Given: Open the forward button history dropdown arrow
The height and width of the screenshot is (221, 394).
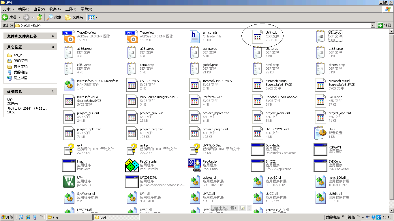Looking at the screenshot, I should coord(32,17).
